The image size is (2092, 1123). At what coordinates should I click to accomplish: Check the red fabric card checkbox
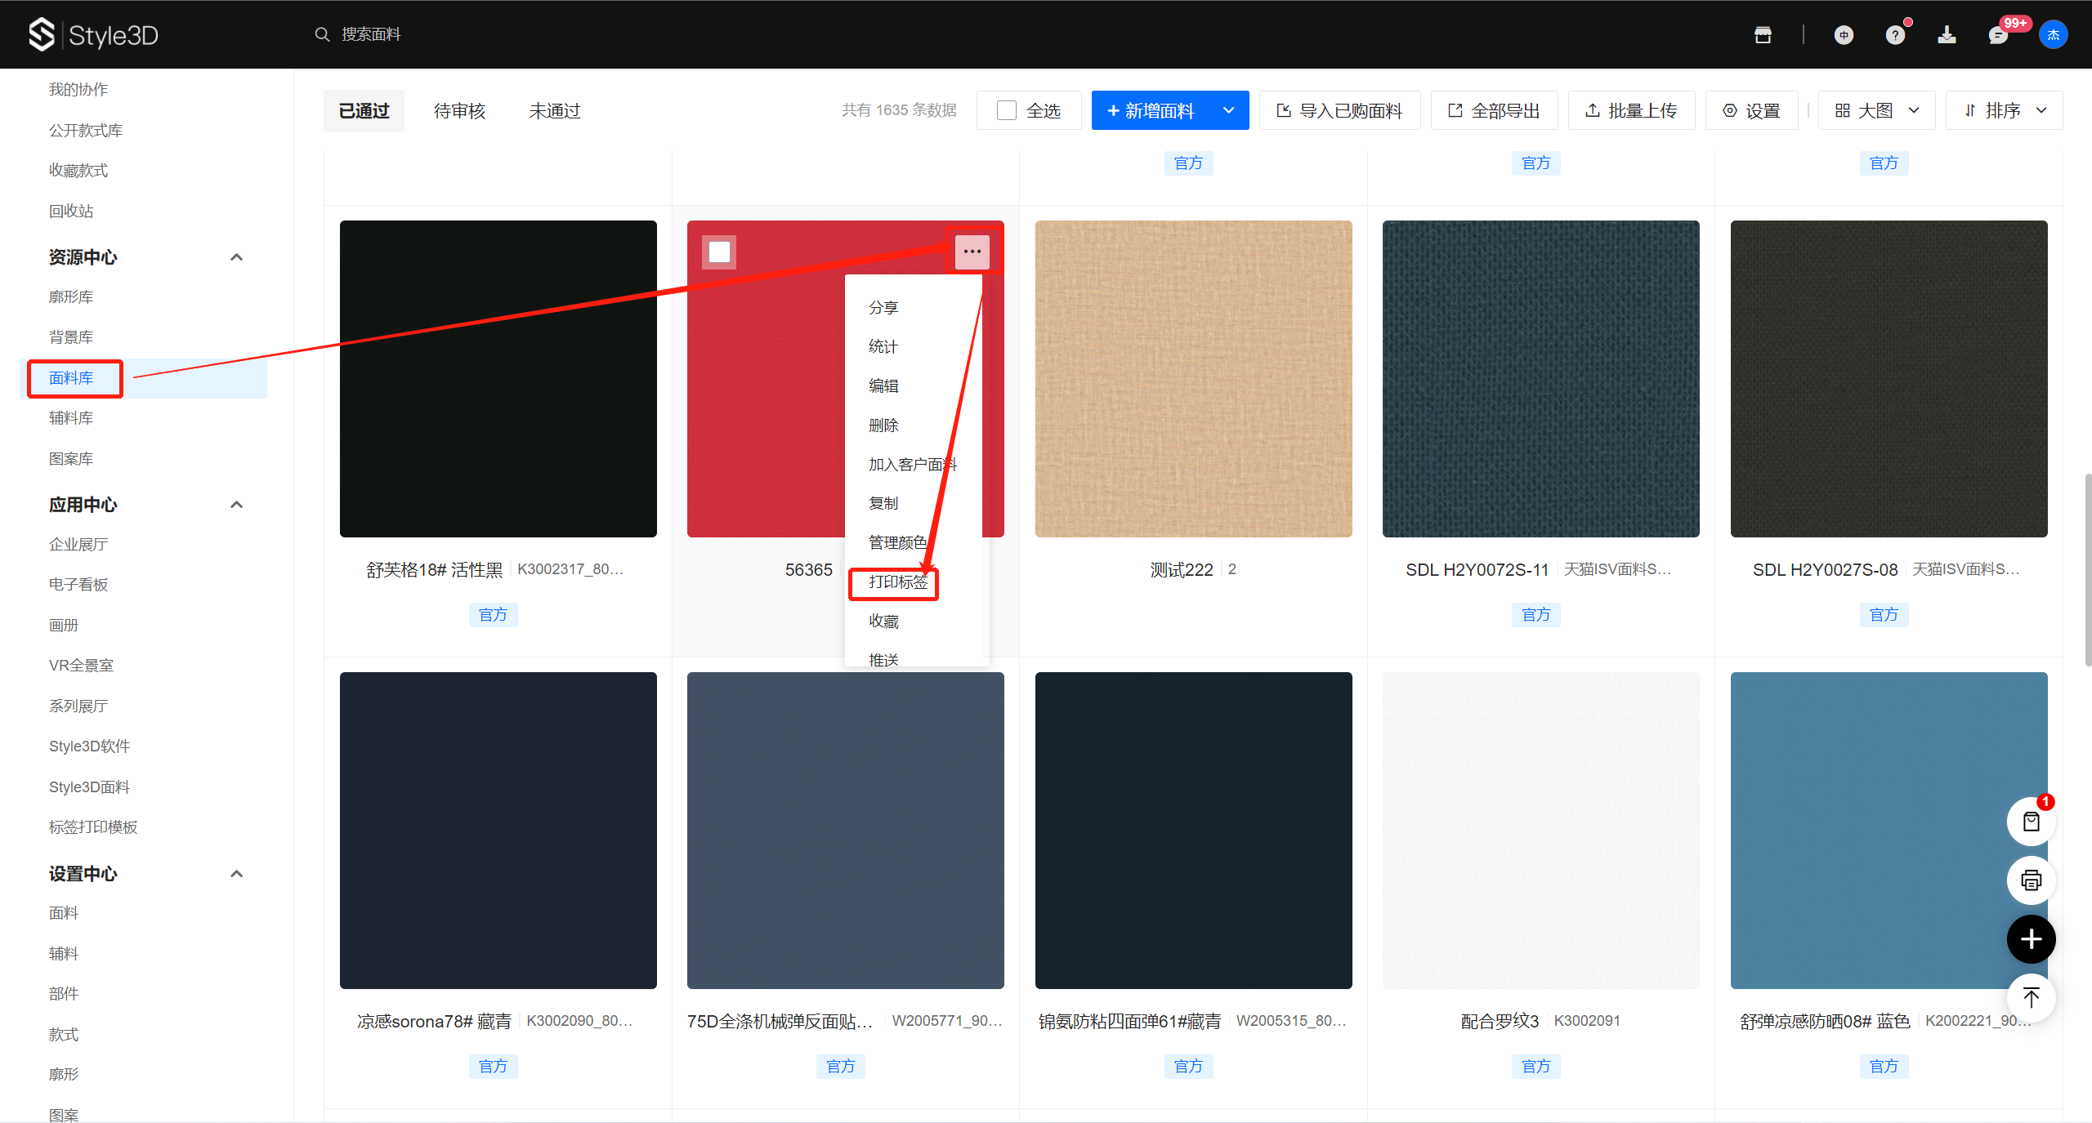pyautogui.click(x=719, y=252)
